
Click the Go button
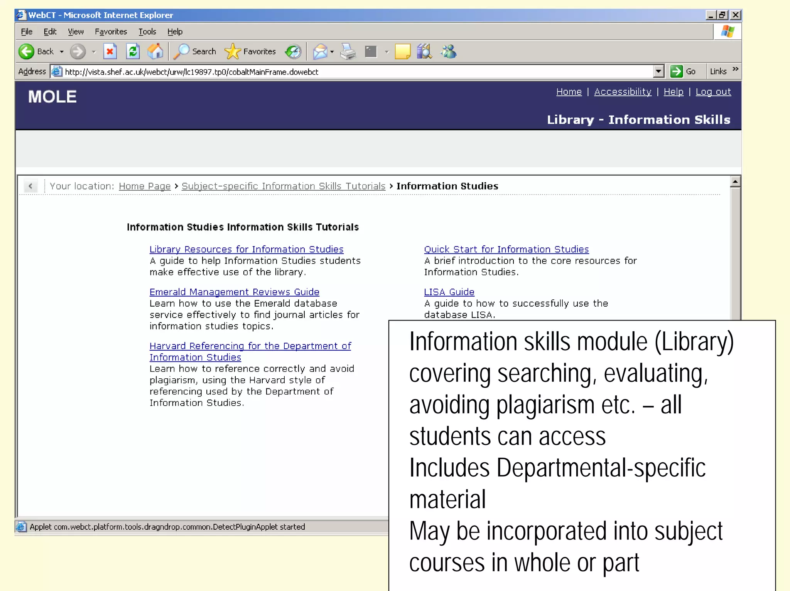click(x=683, y=71)
